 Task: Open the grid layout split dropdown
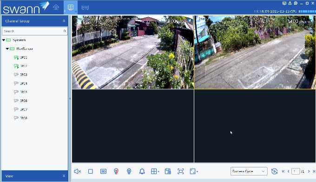[155, 171]
